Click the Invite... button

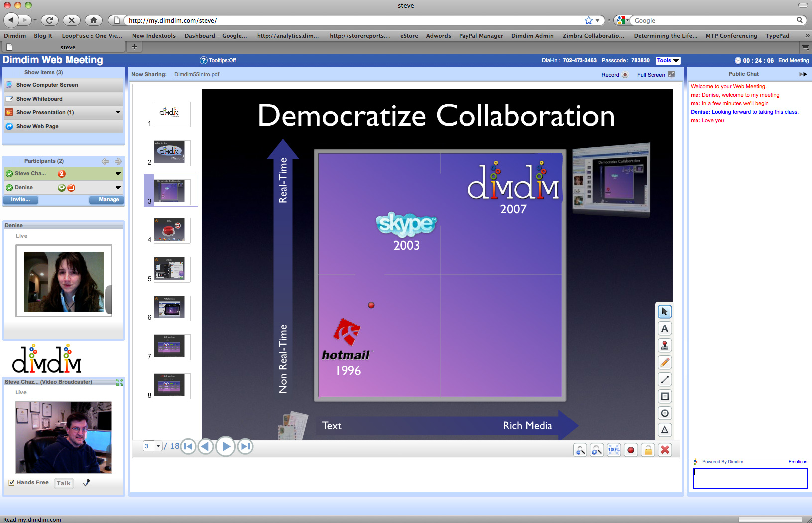point(21,200)
